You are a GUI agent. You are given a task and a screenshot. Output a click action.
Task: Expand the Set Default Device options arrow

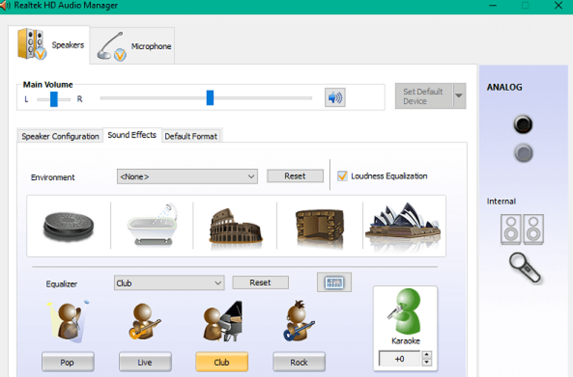(x=460, y=96)
